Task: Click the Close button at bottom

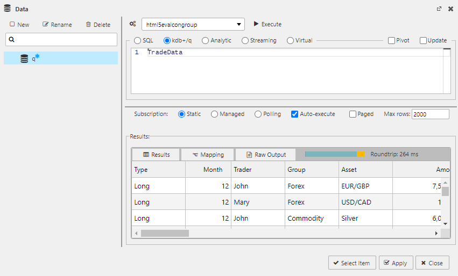Action: [x=432, y=263]
